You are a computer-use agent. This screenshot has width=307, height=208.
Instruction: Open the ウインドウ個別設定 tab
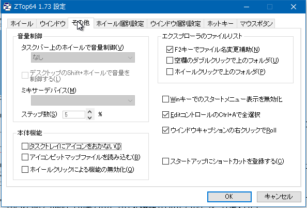(x=175, y=24)
